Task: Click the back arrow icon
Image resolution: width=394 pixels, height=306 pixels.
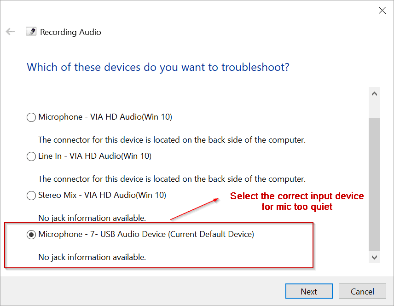Action: 10,32
